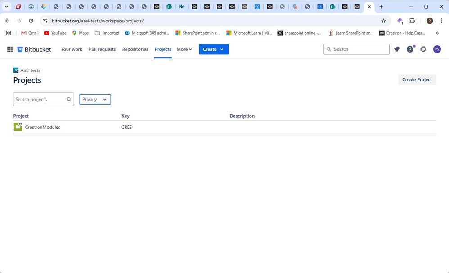Open SharePoint admin center bookmark
Screen dimensions: 449x273
point(198,33)
